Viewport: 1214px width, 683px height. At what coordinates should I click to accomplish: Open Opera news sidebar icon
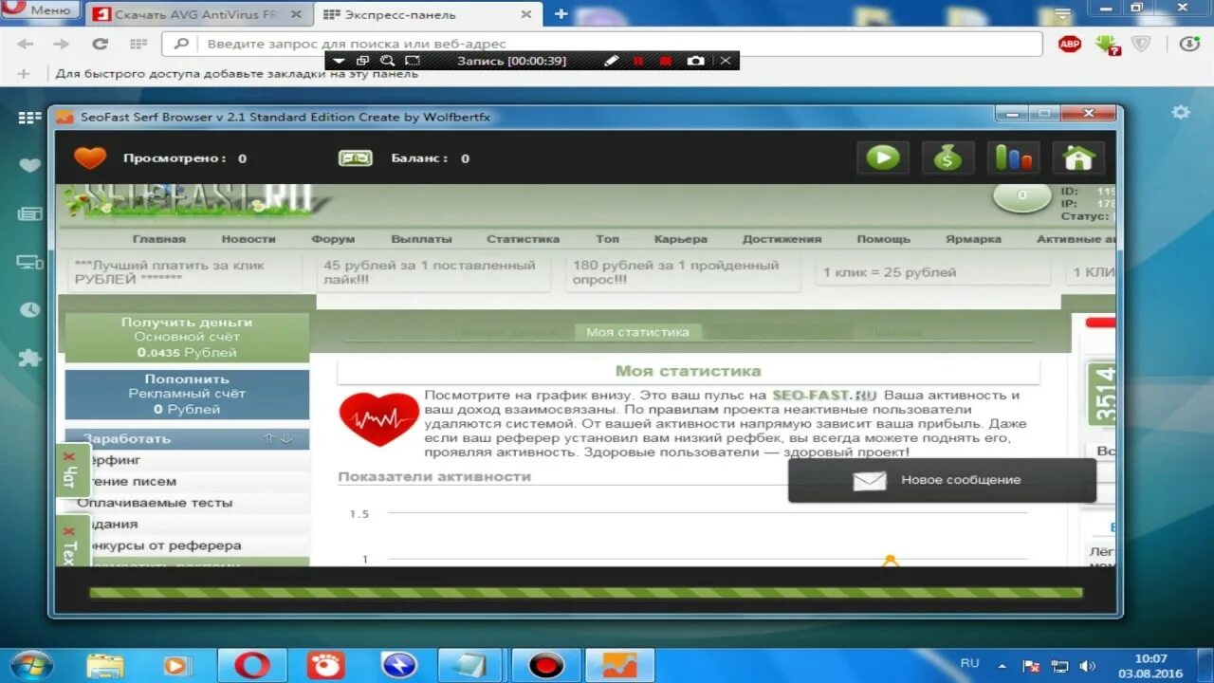(30, 214)
